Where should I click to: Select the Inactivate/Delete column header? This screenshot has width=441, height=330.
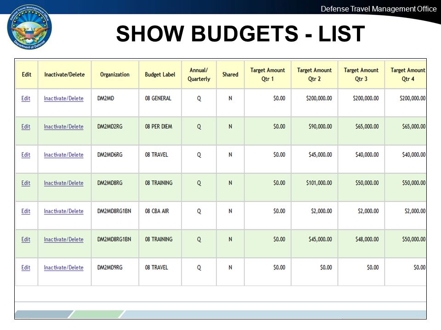(64, 75)
